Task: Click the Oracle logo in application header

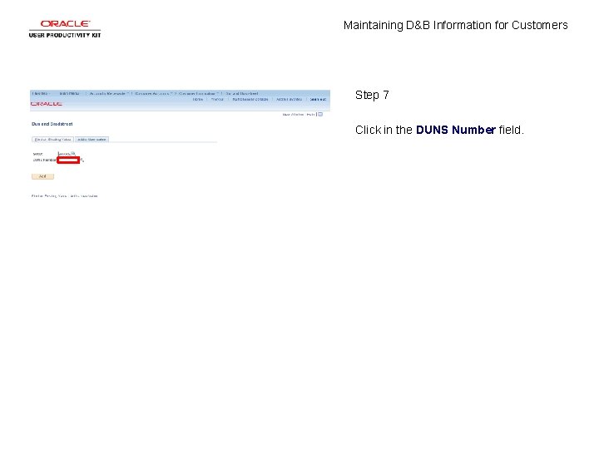Action: point(47,104)
